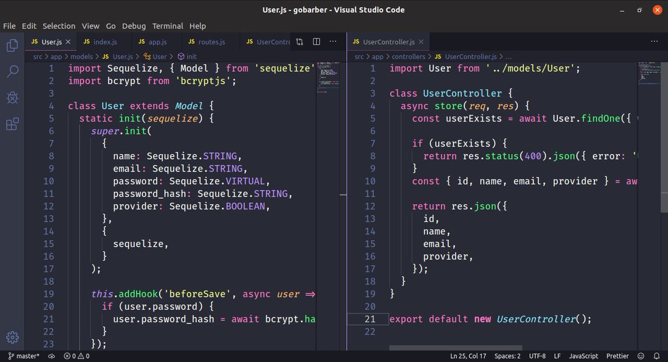Change indentation via 'Spaces: 2'
668x362 pixels.
[508, 356]
